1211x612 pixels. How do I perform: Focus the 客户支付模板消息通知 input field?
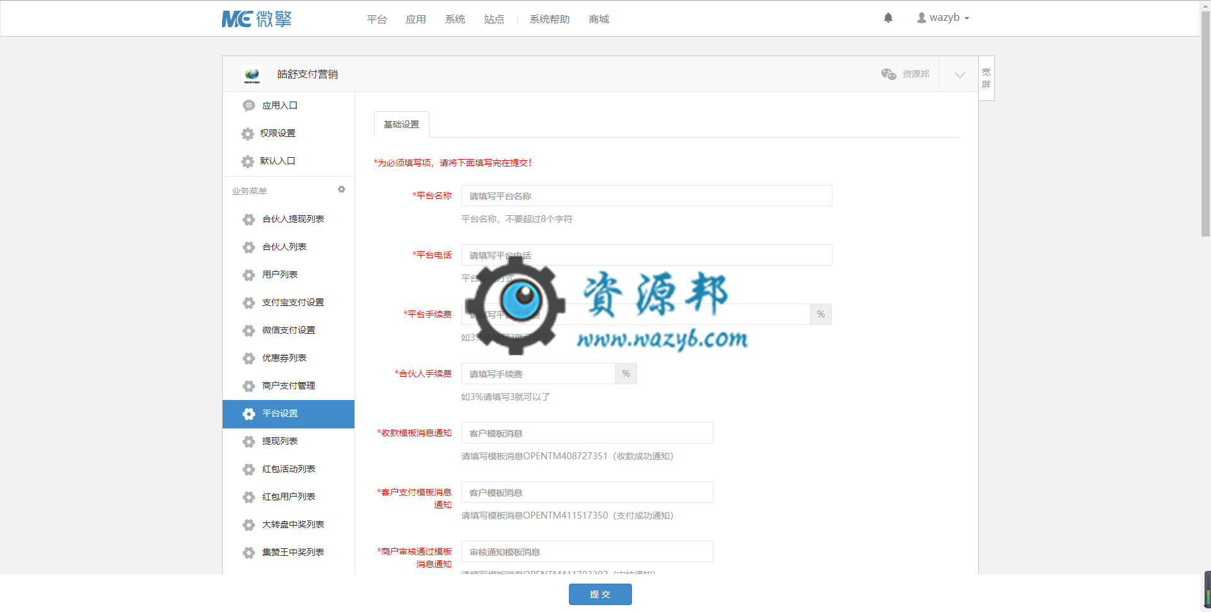coord(587,492)
